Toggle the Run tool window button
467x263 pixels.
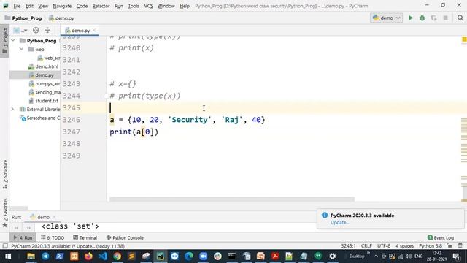coord(23,237)
